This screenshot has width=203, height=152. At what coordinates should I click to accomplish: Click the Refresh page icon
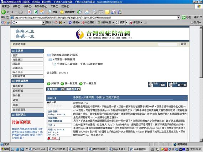click(36, 12)
